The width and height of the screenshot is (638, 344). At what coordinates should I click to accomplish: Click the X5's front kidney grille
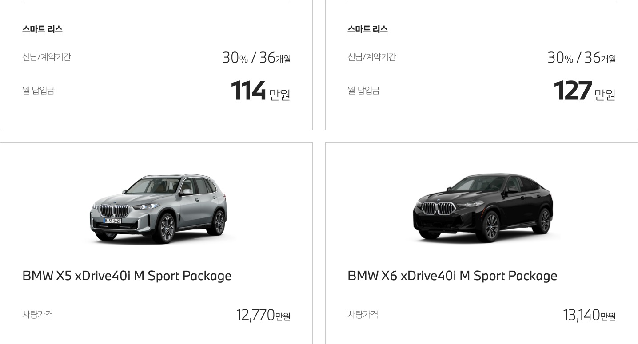point(114,210)
